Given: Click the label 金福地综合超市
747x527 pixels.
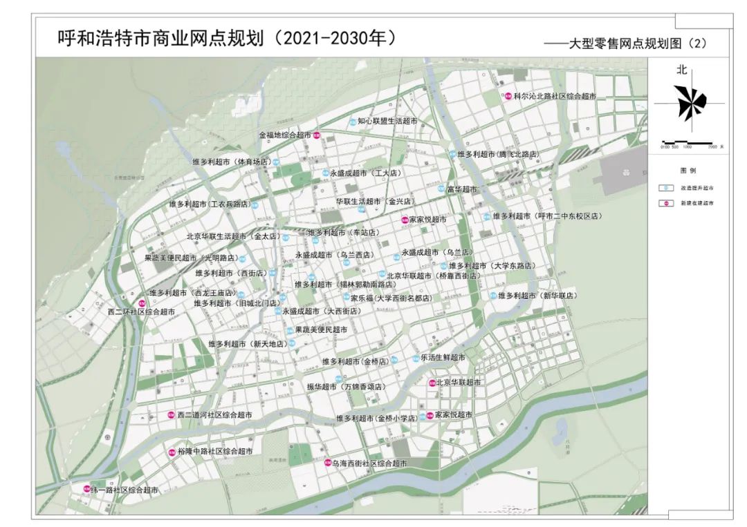Looking at the screenshot, I should [x=285, y=135].
